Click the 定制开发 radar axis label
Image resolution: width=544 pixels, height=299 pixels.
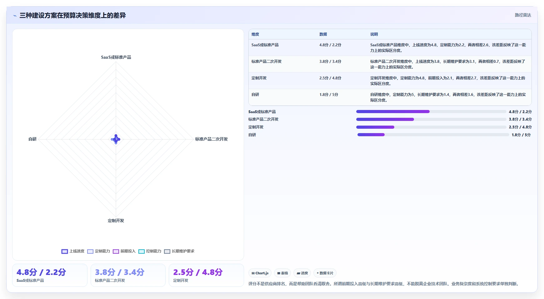click(x=116, y=221)
